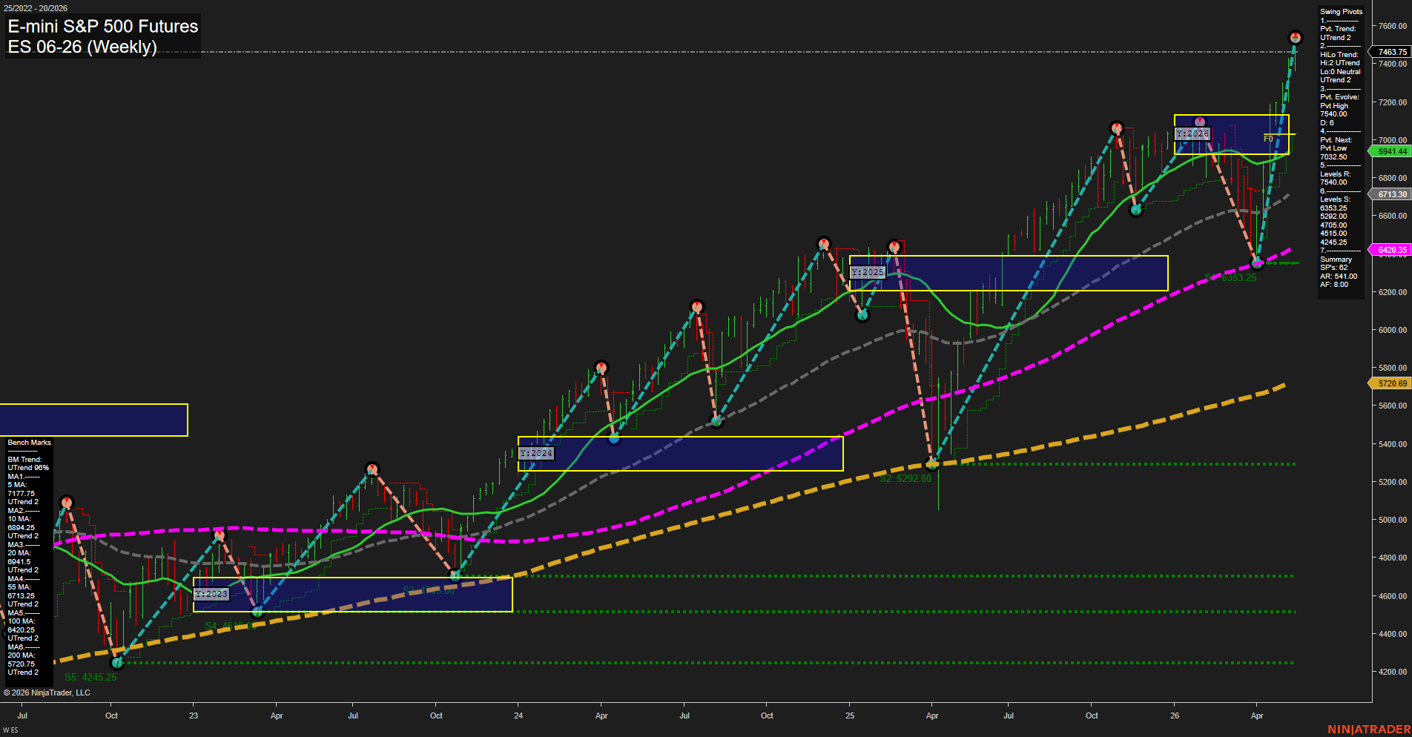This screenshot has width=1412, height=737.
Task: Select the 26 year label on time axis
Action: 1175,715
